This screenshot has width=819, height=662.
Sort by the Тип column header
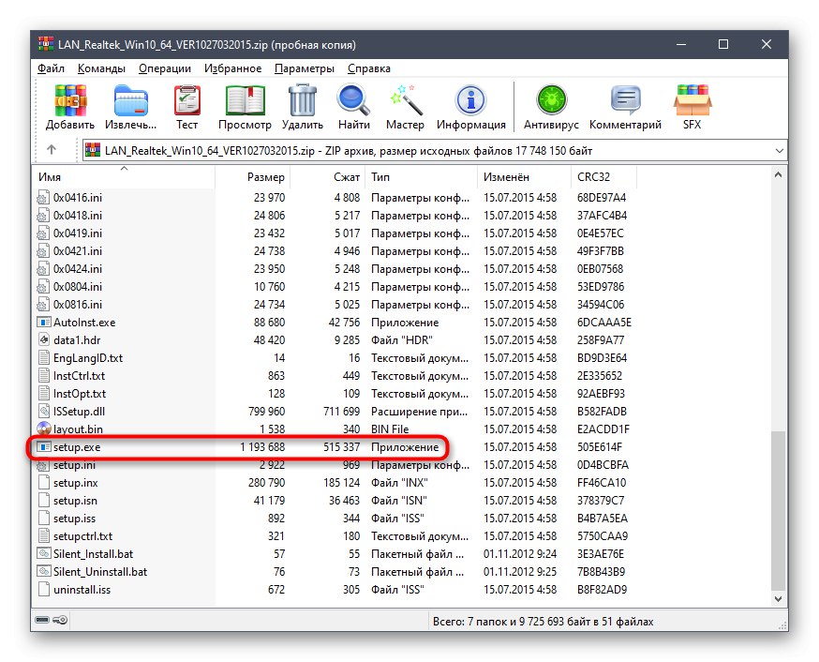tap(421, 176)
